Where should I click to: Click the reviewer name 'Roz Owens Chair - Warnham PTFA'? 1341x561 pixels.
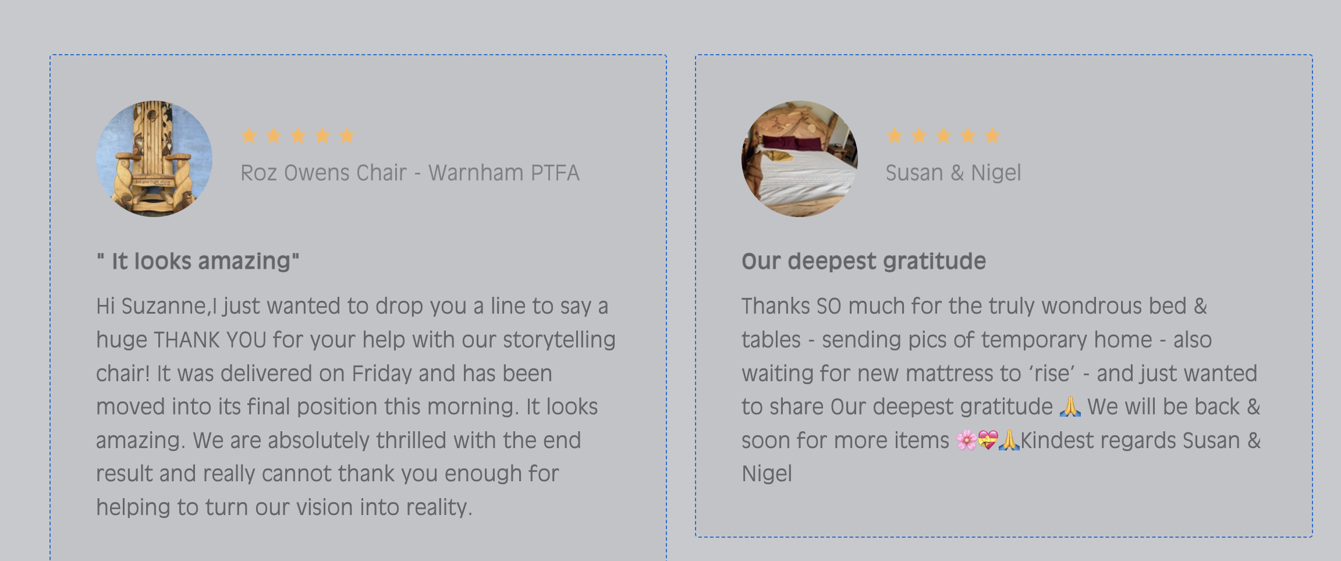[x=410, y=173]
